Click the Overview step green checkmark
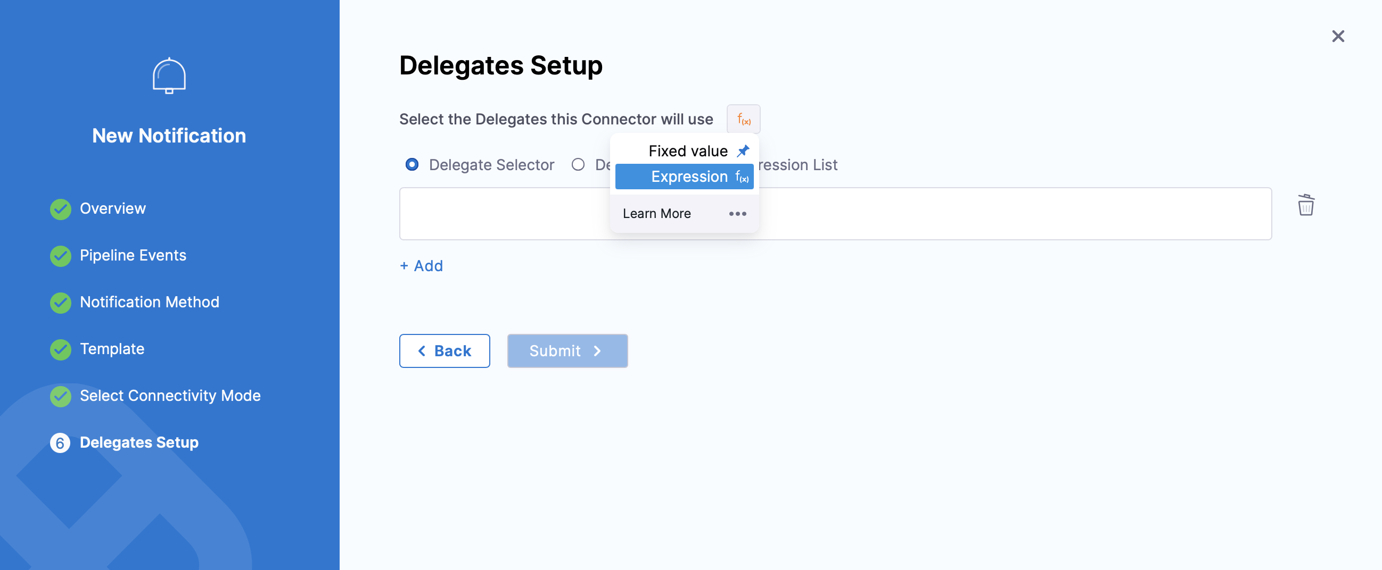The height and width of the screenshot is (570, 1382). 61,209
